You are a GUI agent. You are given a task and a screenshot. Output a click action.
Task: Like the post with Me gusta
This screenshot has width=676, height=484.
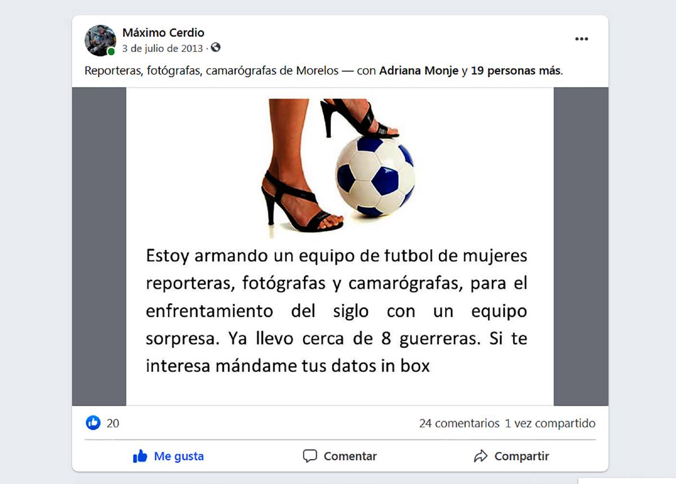[x=168, y=456]
